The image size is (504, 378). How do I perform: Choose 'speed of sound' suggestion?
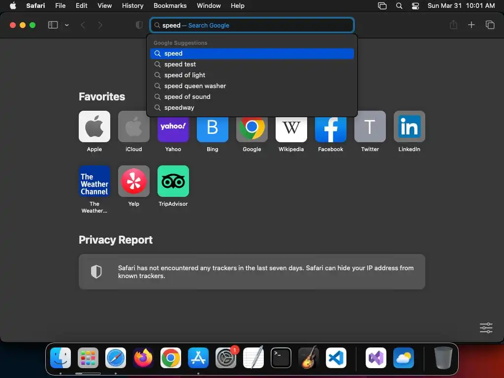coord(252,97)
